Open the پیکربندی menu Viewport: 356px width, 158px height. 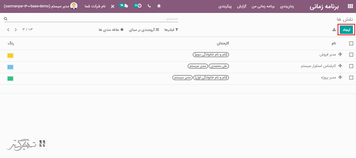pos(225,6)
